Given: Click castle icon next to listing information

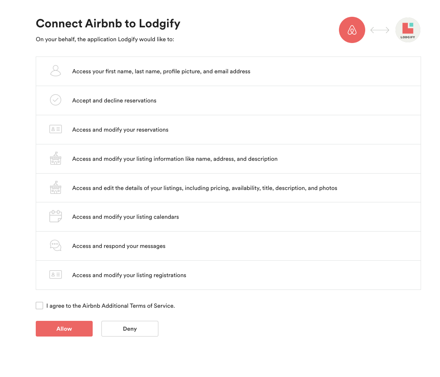Looking at the screenshot, I should 55,158.
